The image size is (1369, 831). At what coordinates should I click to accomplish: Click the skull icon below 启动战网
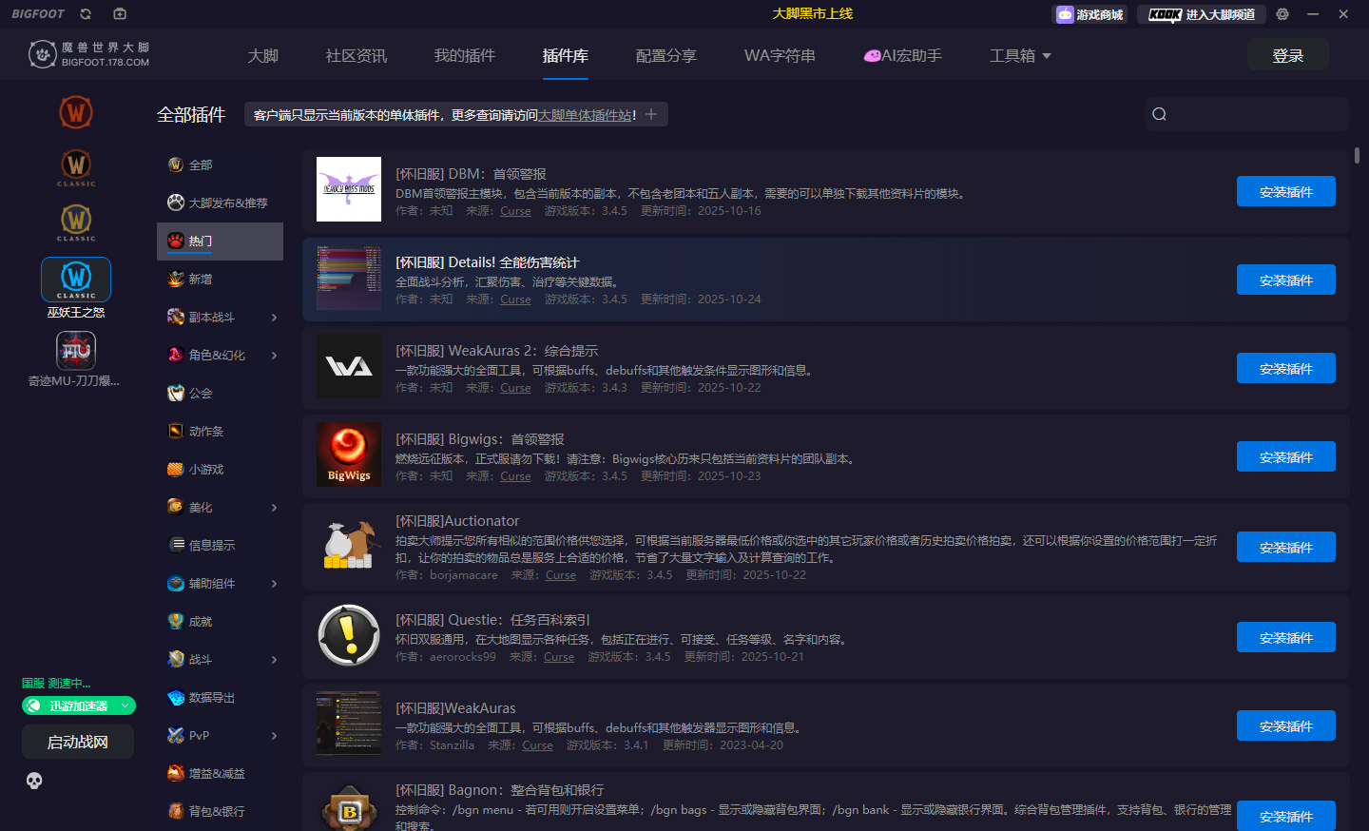click(x=34, y=781)
